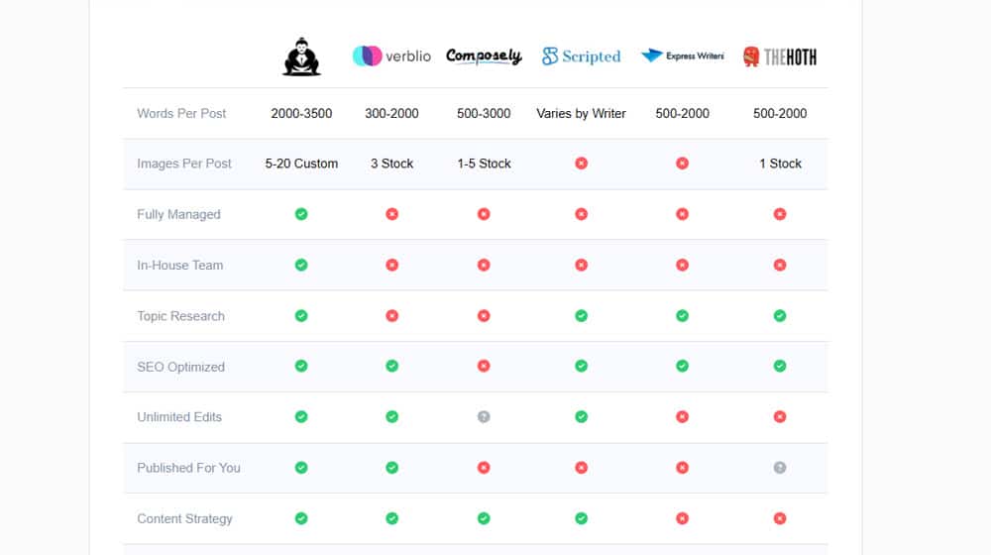This screenshot has height=555, width=991.
Task: Click red X for Scripted Images Per Post
Action: 581,164
